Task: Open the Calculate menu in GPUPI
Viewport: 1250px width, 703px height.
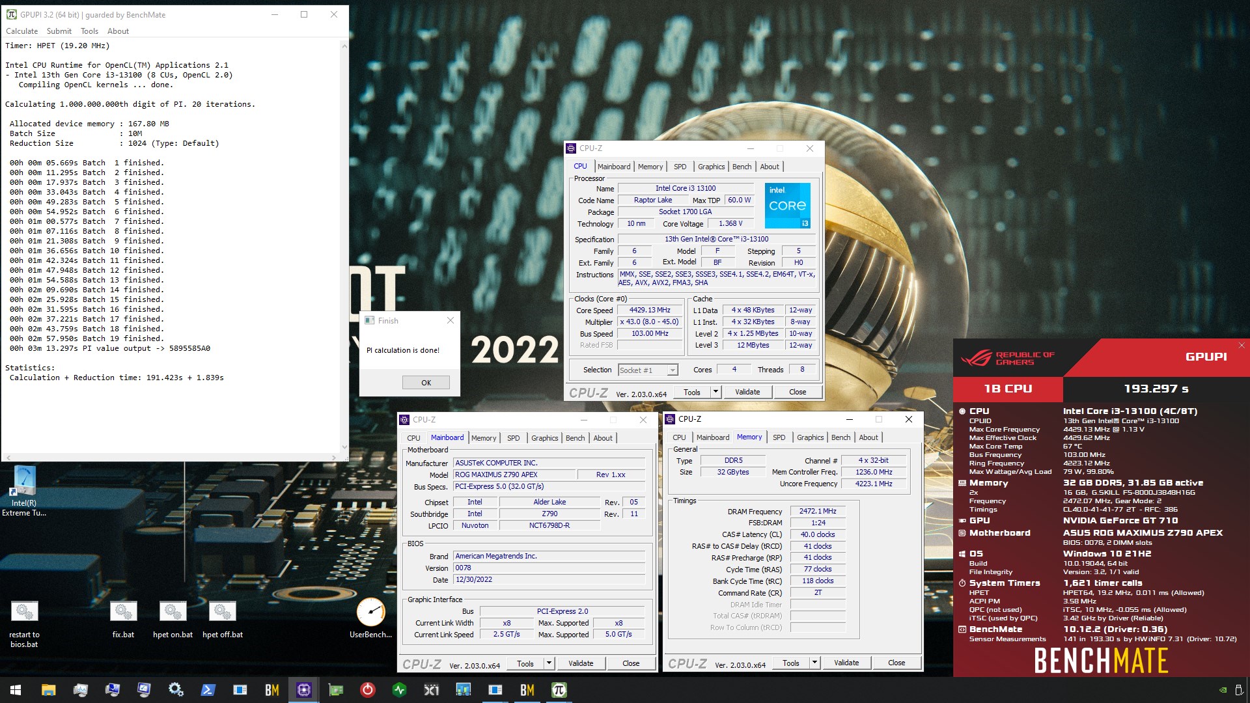Action: coord(21,31)
